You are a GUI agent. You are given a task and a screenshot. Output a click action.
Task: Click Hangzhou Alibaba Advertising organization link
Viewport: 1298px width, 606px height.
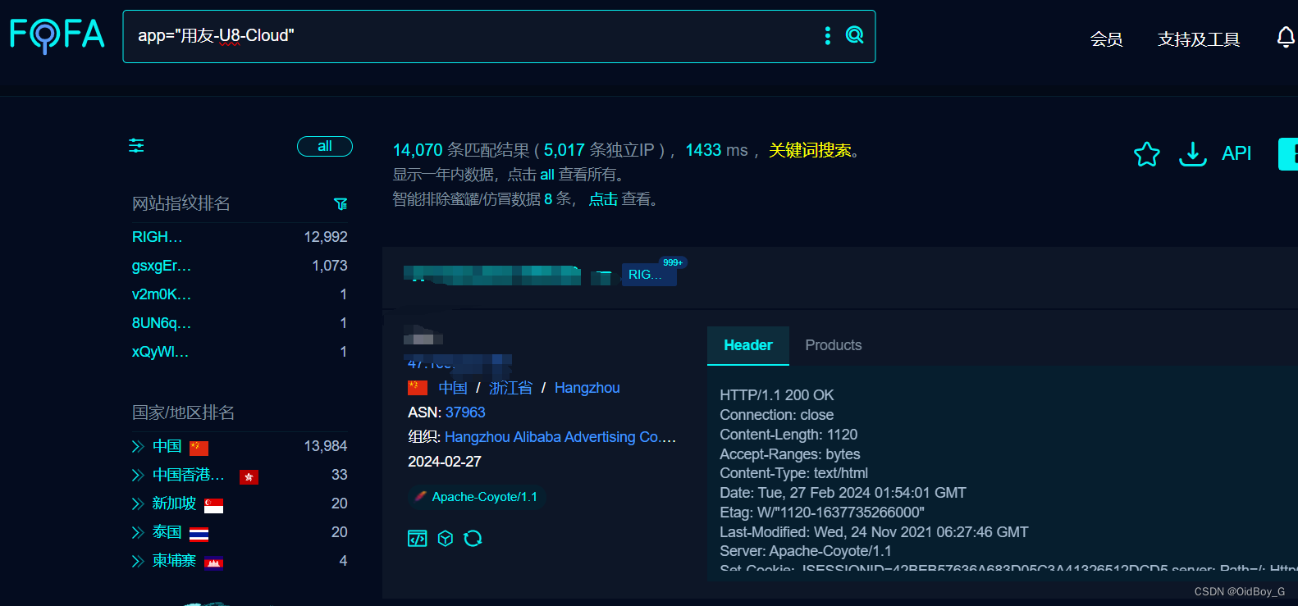pyautogui.click(x=560, y=437)
